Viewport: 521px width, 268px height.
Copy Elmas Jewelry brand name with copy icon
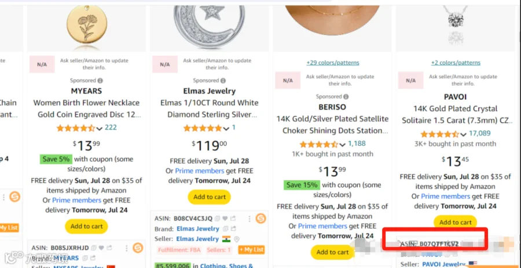tap(225, 229)
